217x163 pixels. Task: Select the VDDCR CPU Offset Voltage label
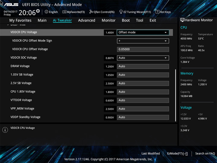tap(30, 49)
